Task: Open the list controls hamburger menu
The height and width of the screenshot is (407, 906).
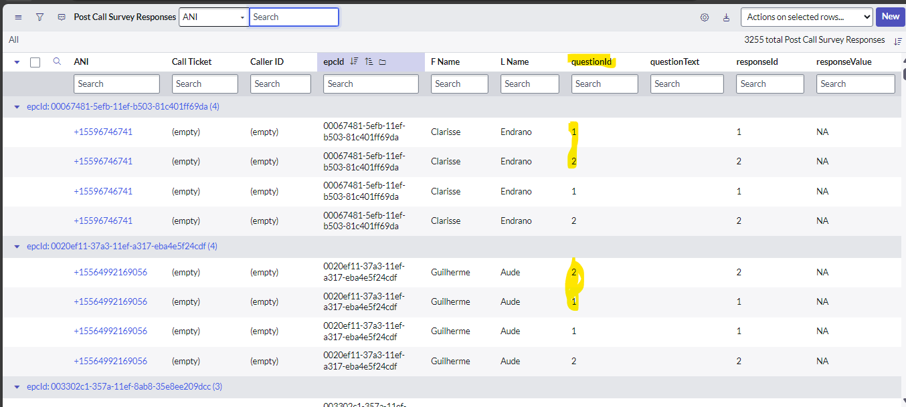Action: (18, 17)
